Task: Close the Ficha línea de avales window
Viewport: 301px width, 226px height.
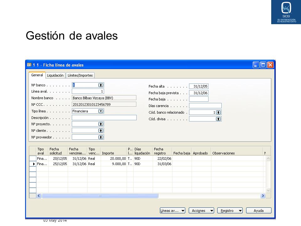Action: point(270,65)
